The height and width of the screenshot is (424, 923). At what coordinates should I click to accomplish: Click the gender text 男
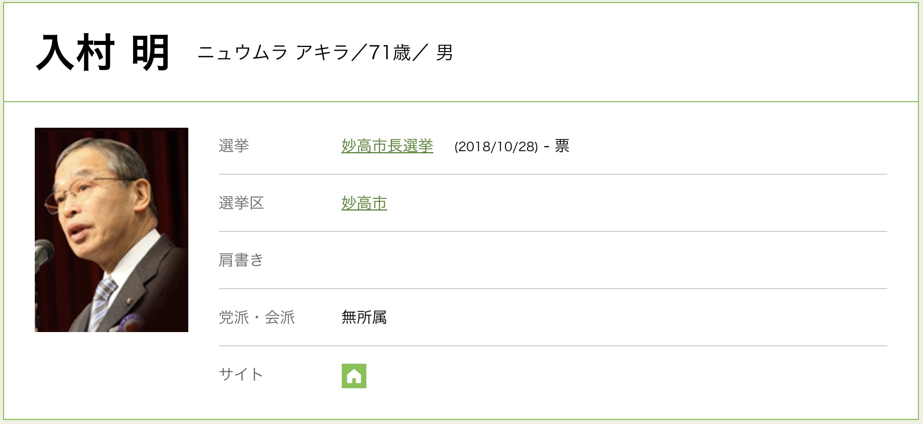coord(444,53)
